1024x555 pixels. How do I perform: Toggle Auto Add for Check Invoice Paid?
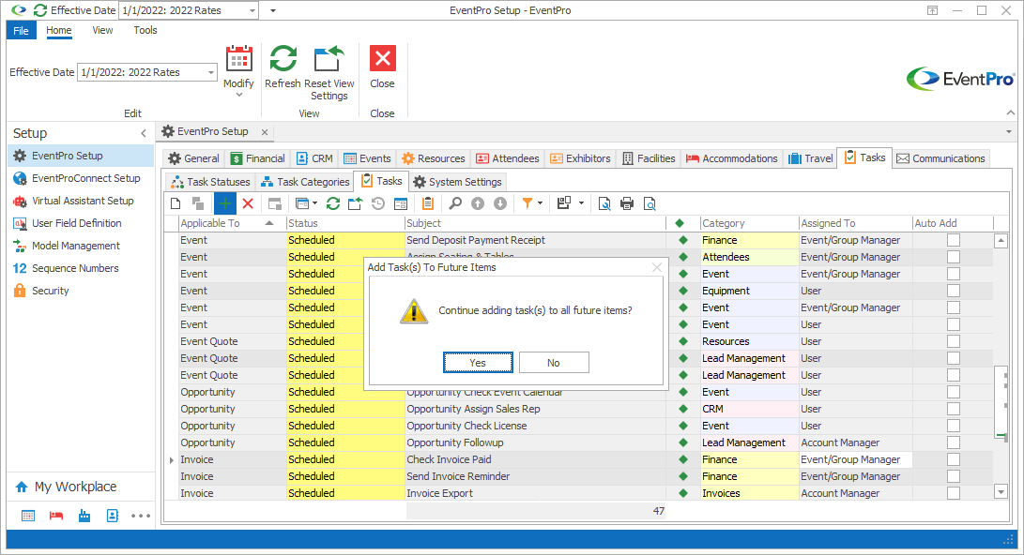click(954, 459)
